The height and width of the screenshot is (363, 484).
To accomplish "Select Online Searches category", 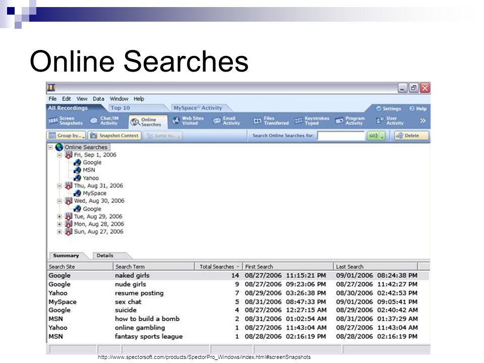I will pos(148,122).
